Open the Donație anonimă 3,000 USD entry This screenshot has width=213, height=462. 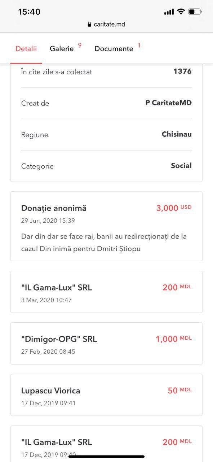(106, 226)
